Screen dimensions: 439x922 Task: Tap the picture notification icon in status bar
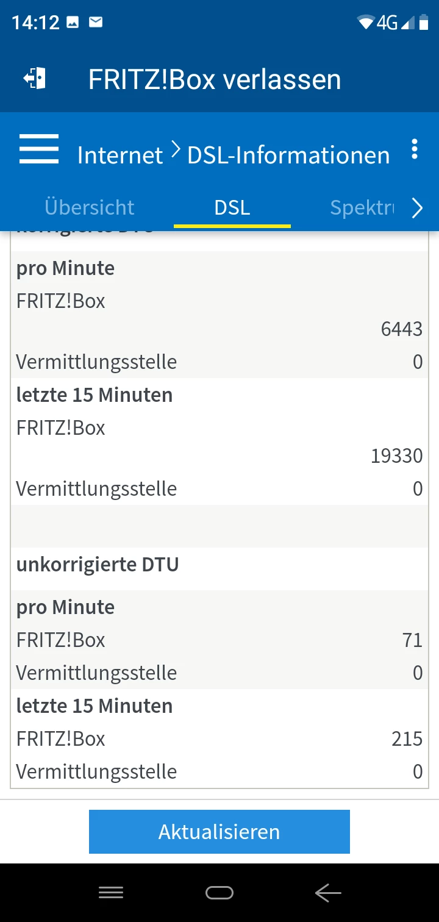(x=73, y=23)
